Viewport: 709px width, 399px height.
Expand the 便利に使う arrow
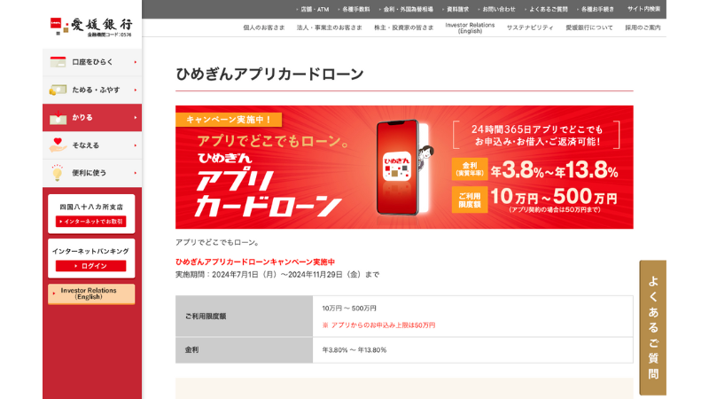point(136,173)
